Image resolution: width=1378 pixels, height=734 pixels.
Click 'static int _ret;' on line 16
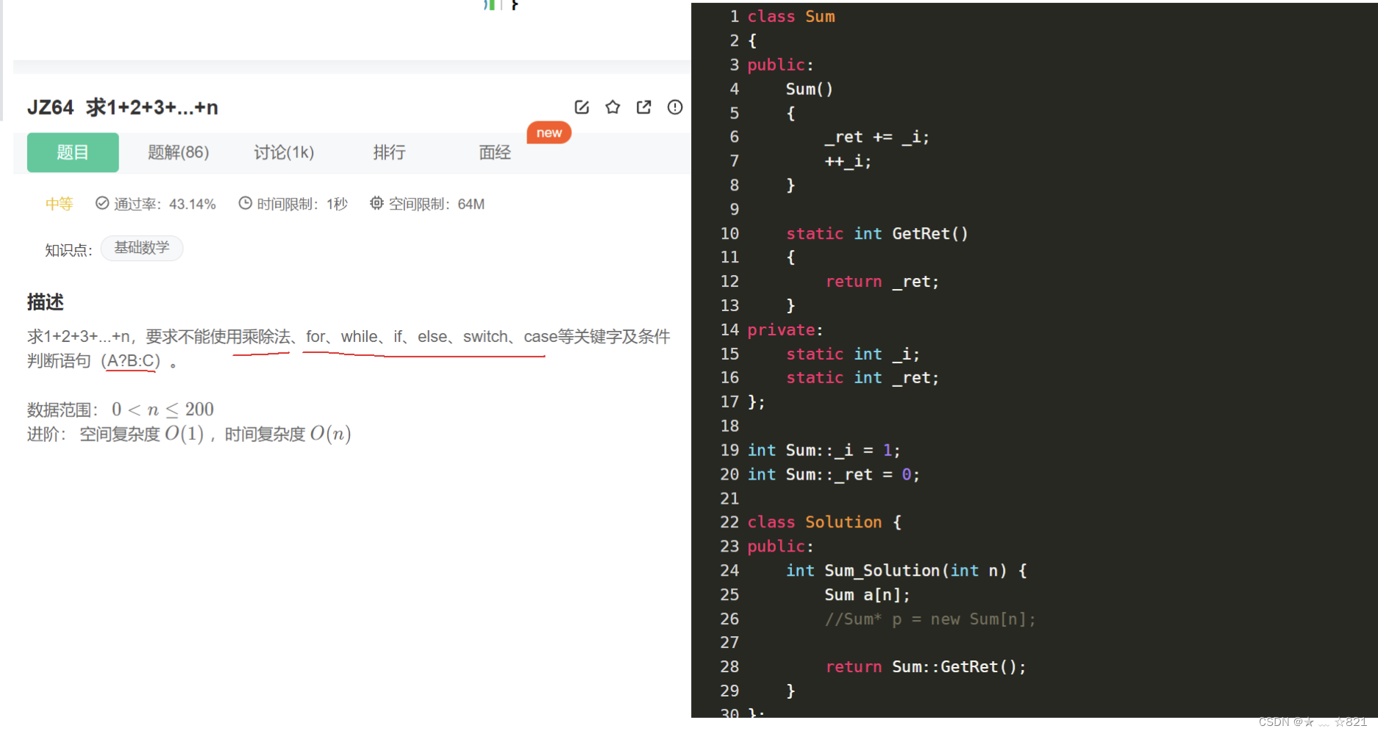pyautogui.click(x=862, y=377)
